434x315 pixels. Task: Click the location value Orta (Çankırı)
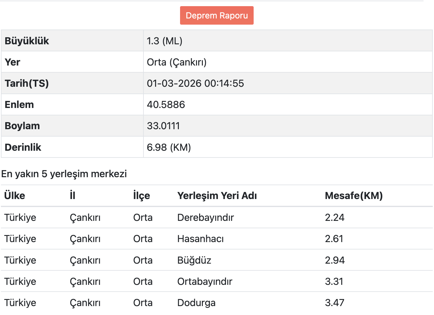176,62
